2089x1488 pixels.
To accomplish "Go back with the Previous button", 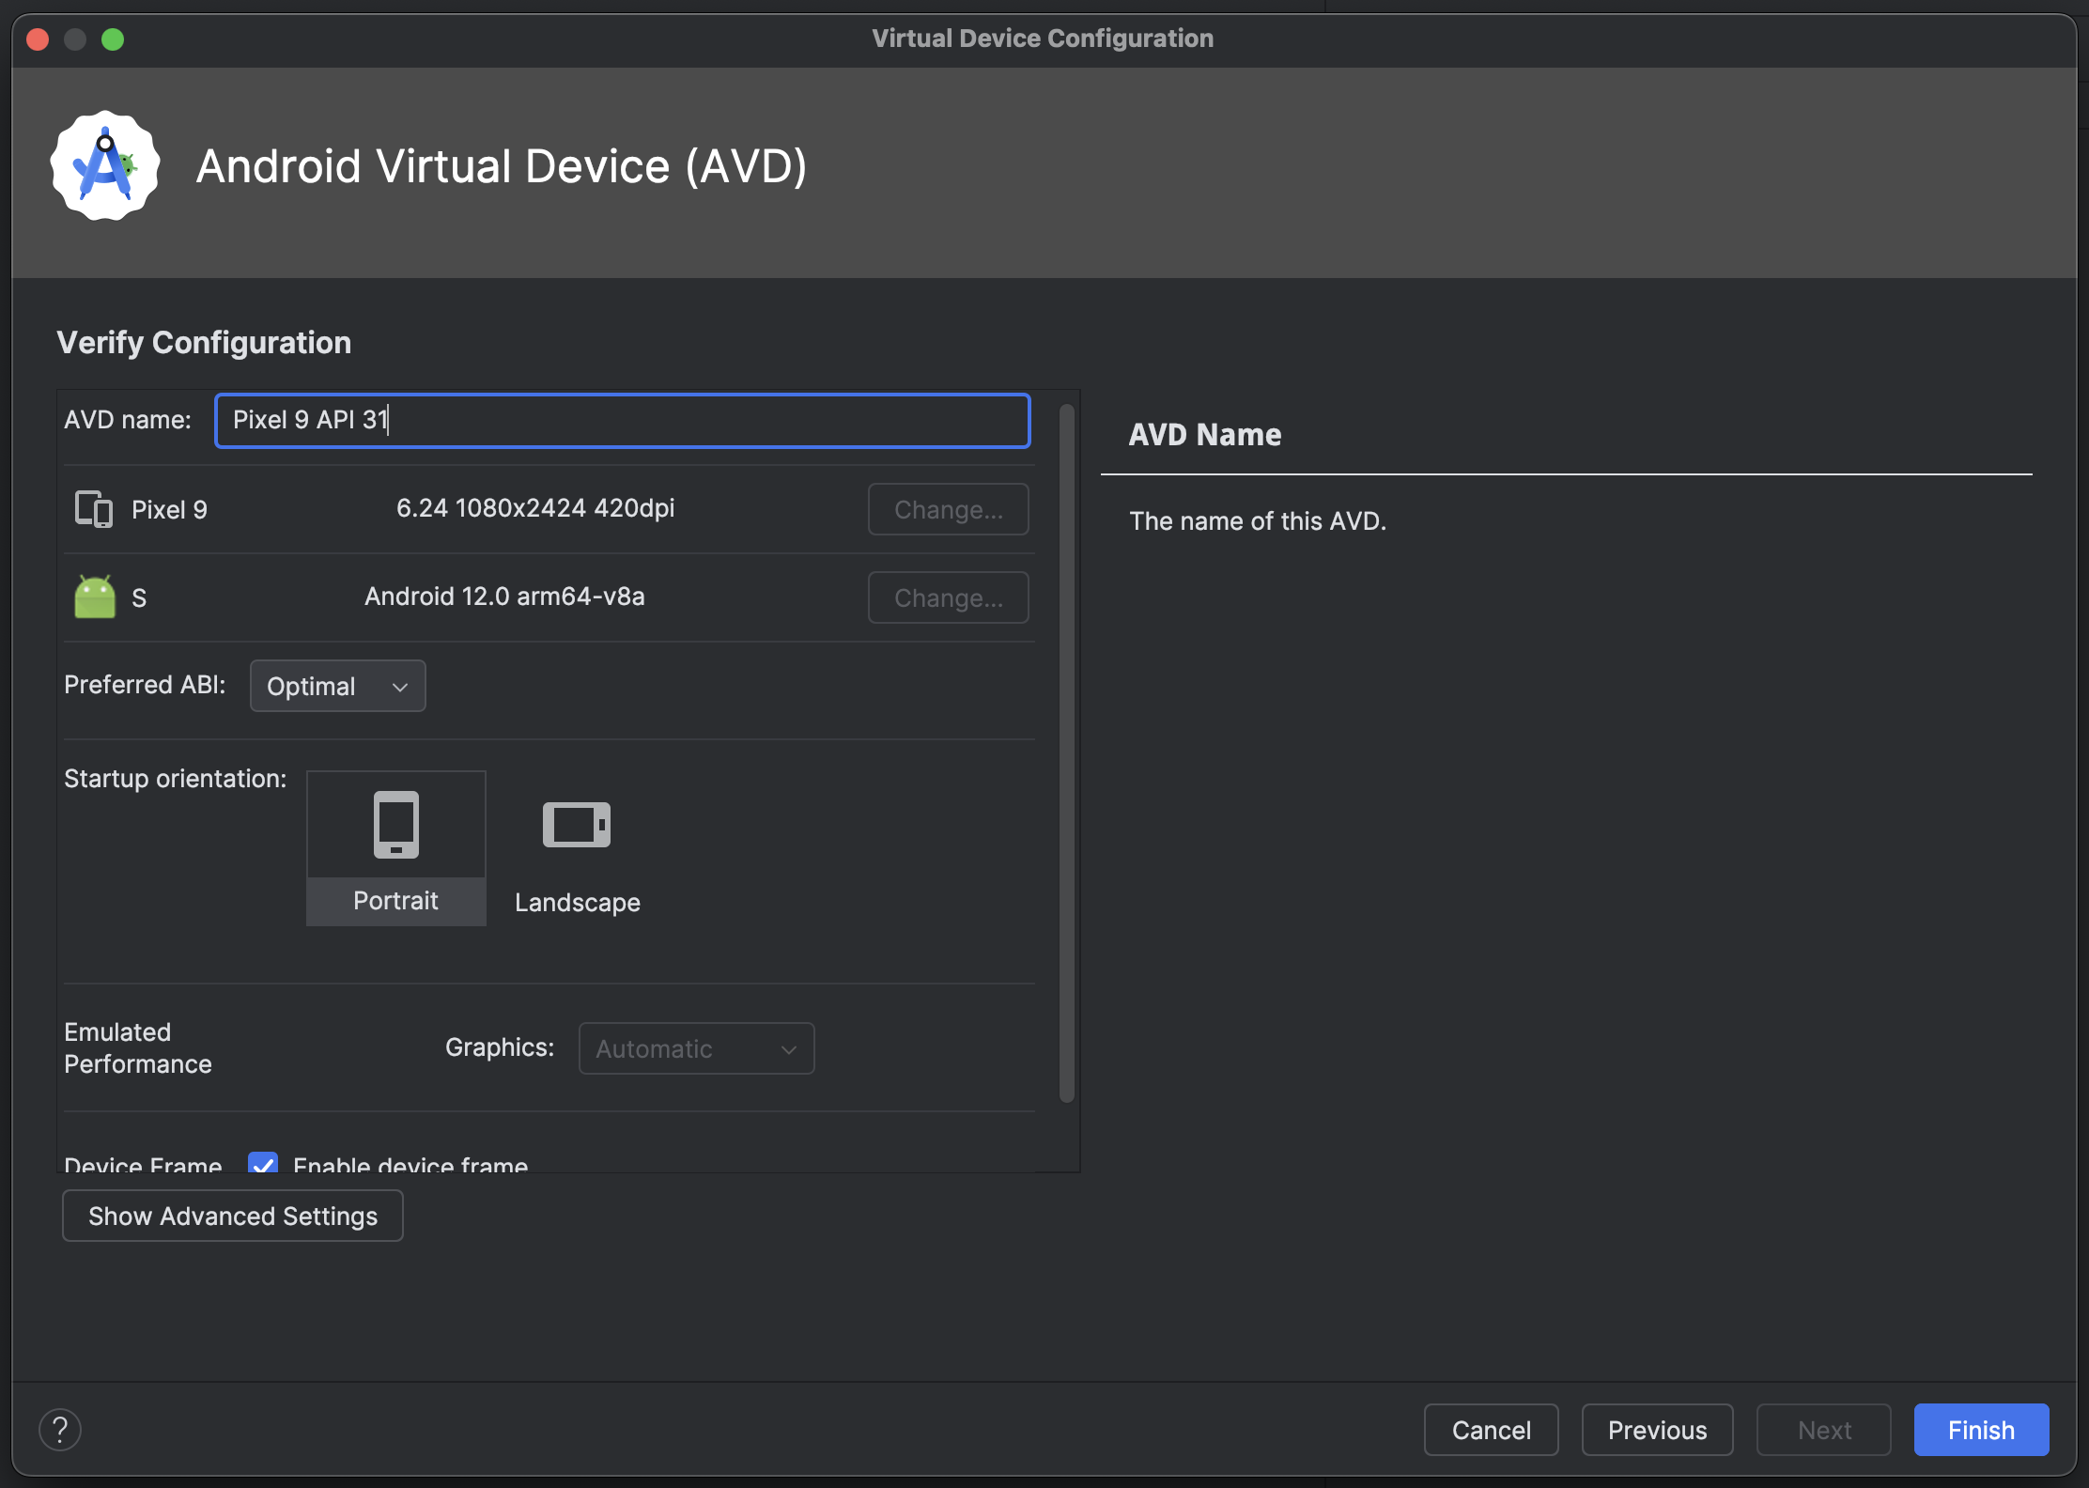I will [x=1658, y=1430].
